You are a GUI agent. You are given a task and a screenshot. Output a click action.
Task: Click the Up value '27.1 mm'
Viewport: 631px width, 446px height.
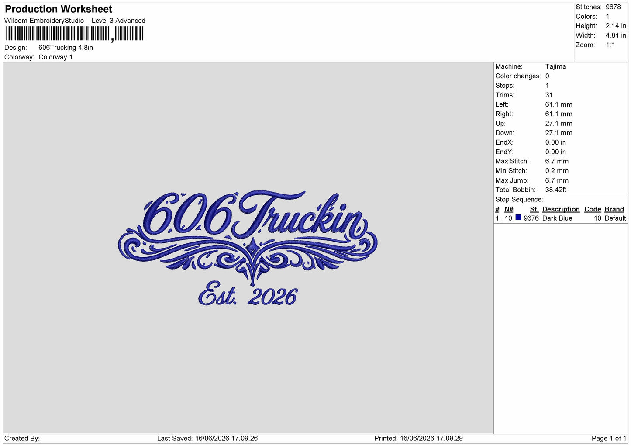coord(559,124)
